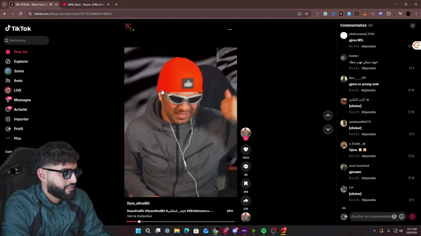Seek on the video progress bar
Screen dimensions: 421x236
(181, 222)
